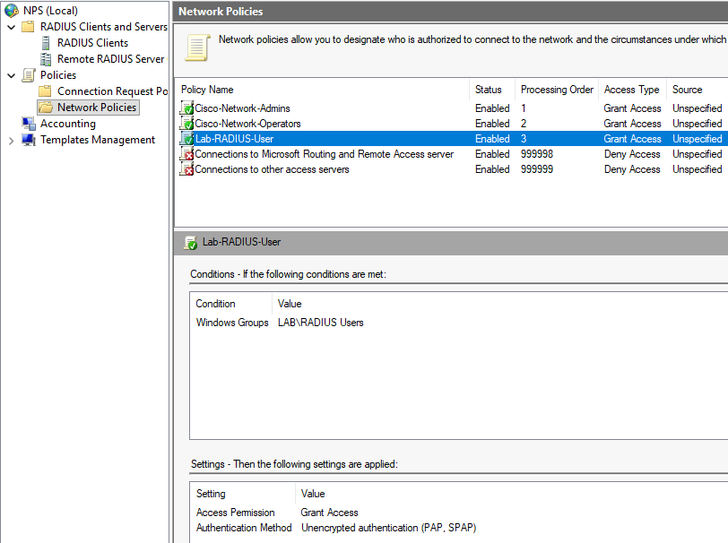Click the Lab-RADIUS-User details header title
Viewport: 728px width, 543px height.
[241, 242]
